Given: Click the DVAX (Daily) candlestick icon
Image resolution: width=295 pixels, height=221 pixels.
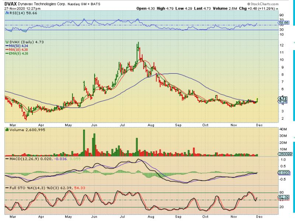Looking at the screenshot, I should point(6,42).
